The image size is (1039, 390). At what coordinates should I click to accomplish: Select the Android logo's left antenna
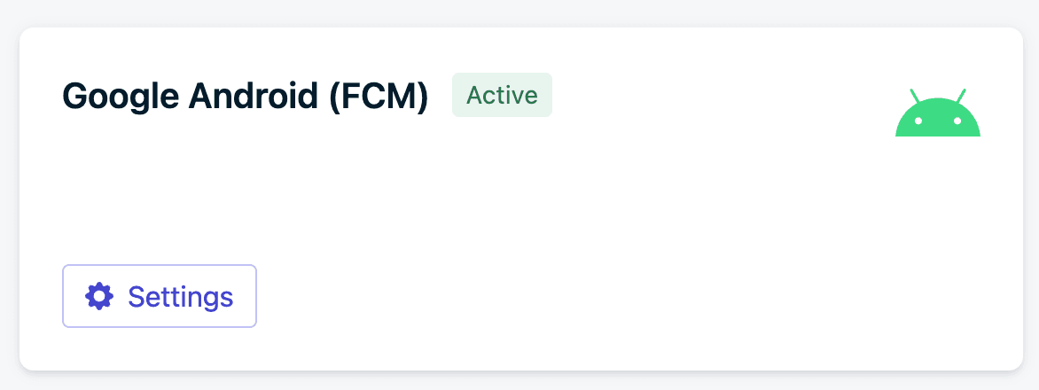(915, 94)
